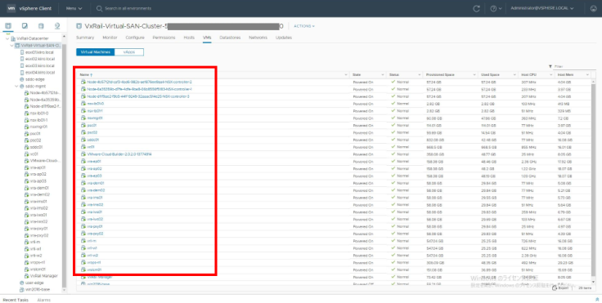
Task: Open the Menu dropdown in the header
Action: (x=74, y=8)
